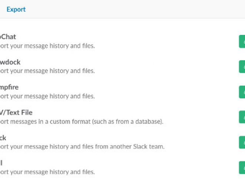This screenshot has height=184, width=245.
Task: Click the bottom row's message history description
Action: (48, 172)
